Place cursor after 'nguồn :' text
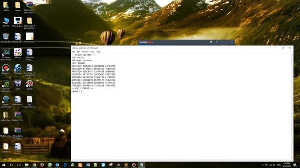This screenshot has height=168, width=300. [x=82, y=91]
